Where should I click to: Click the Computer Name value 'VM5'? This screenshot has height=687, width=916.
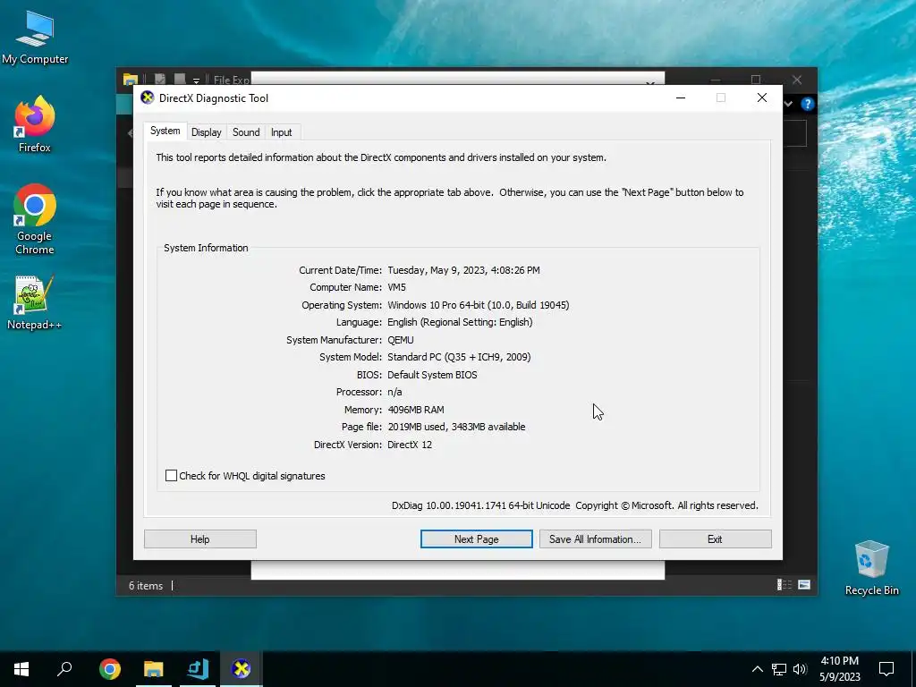(x=396, y=287)
